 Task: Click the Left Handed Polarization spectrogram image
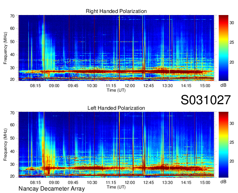click(x=116, y=145)
